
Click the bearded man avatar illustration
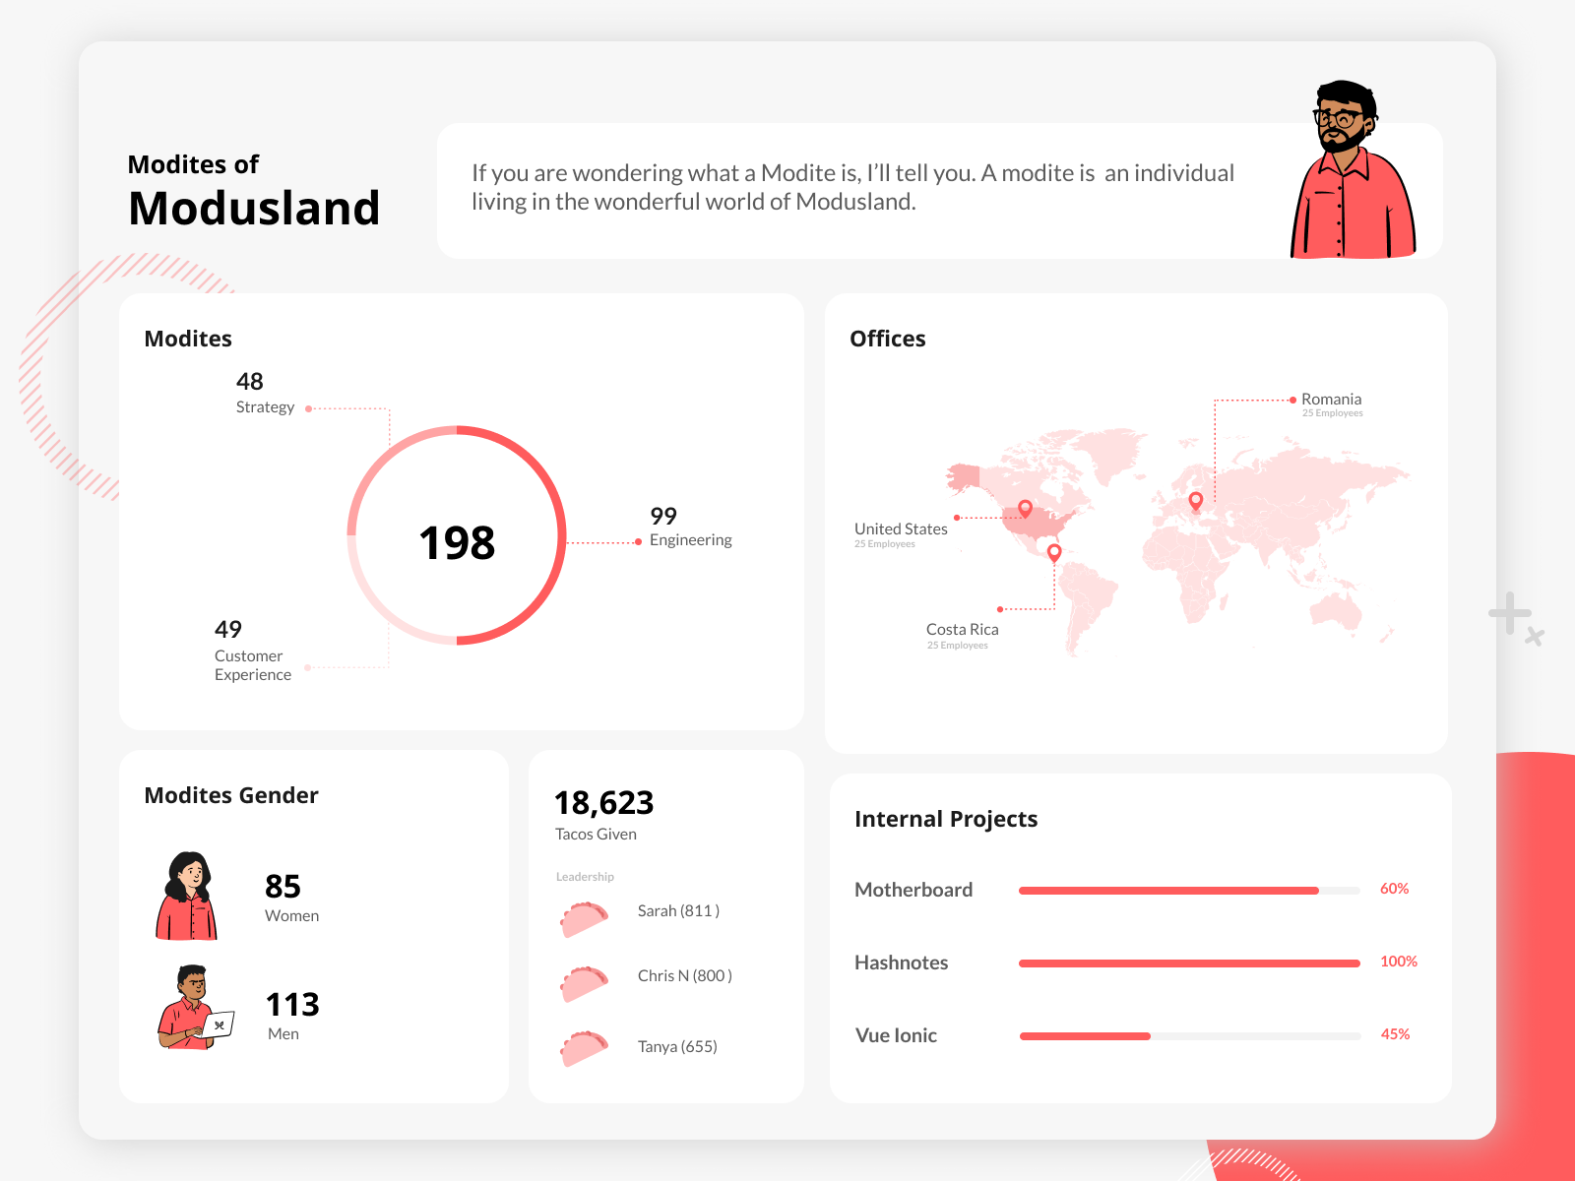1353,170
